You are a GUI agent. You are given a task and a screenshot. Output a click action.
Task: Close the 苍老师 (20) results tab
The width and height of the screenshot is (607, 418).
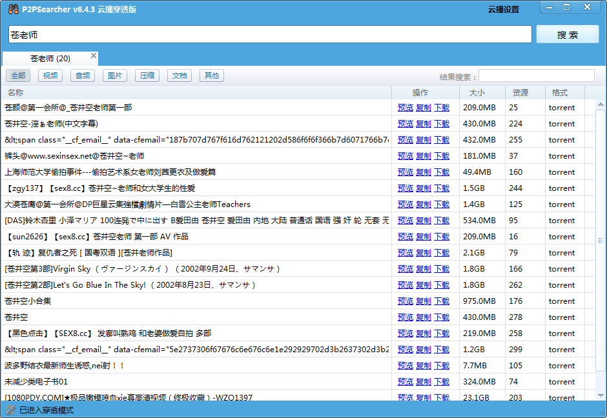[93, 55]
